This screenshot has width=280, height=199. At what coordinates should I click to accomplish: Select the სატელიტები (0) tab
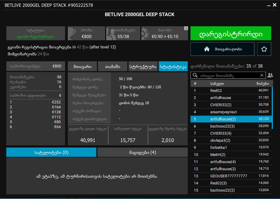click(x=51, y=152)
